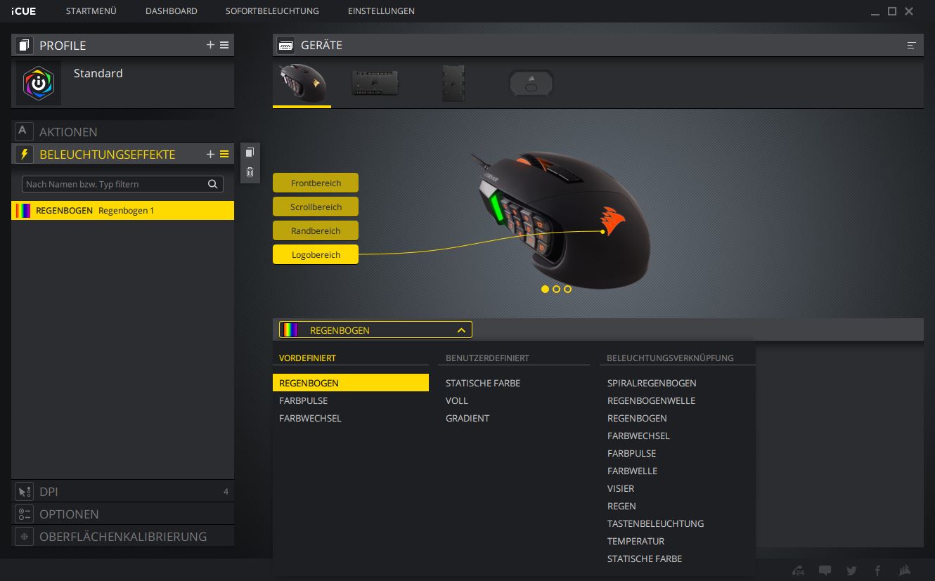Show the third mouse view dot
The height and width of the screenshot is (581, 935).
point(567,289)
